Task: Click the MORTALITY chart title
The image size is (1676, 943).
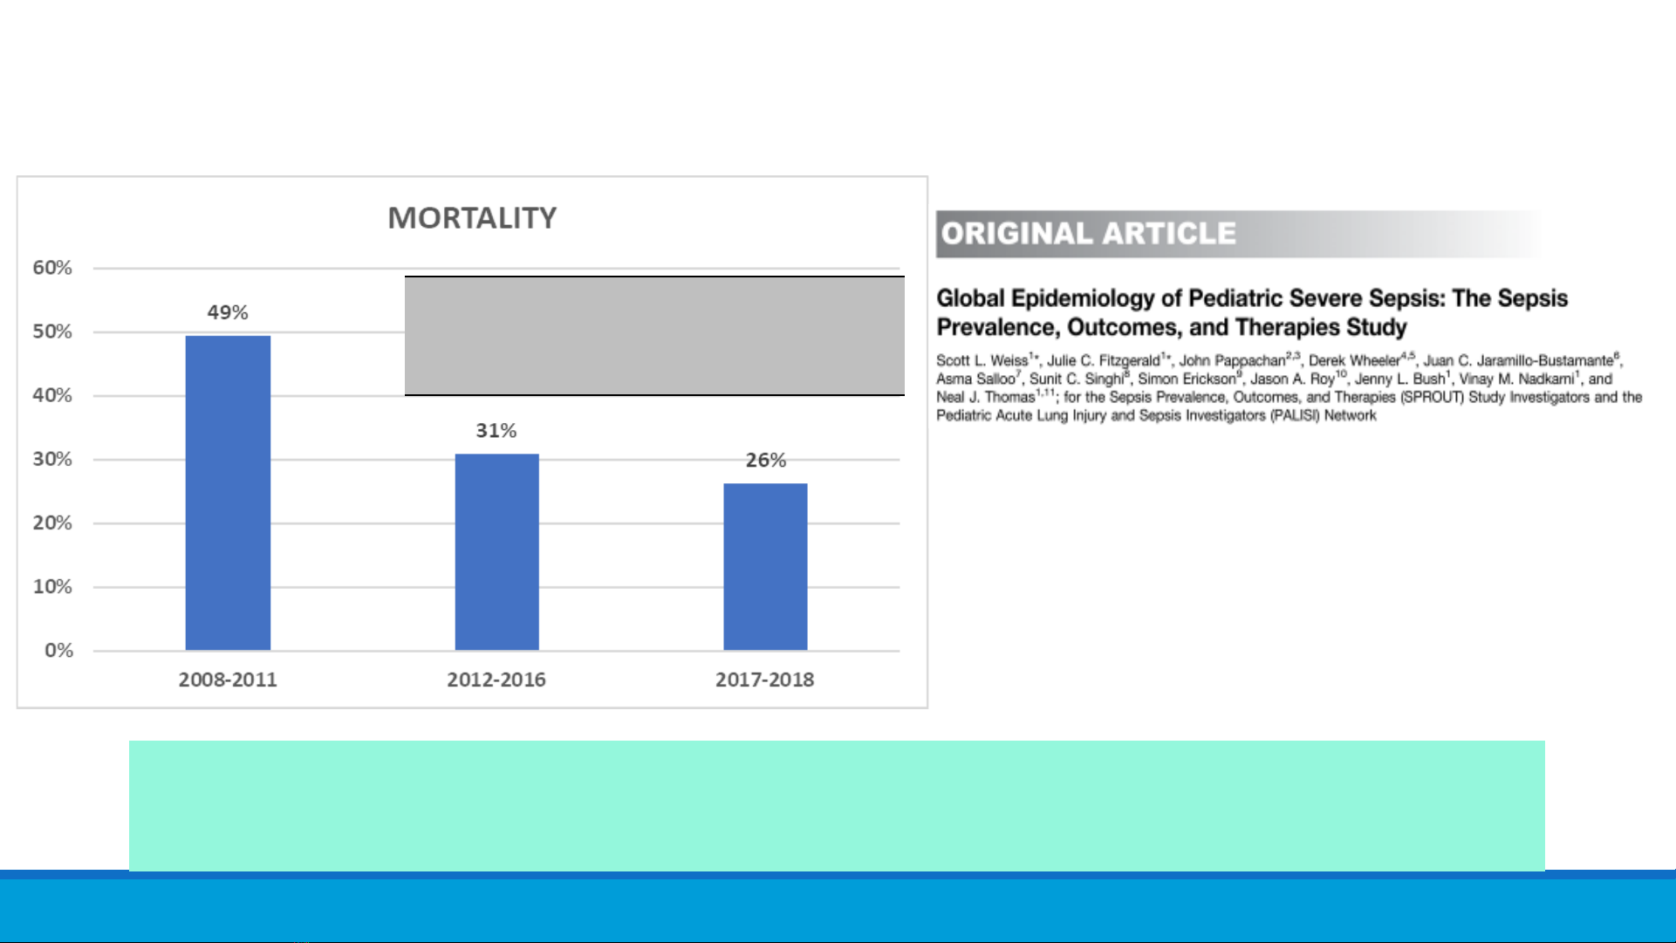Action: point(472,218)
